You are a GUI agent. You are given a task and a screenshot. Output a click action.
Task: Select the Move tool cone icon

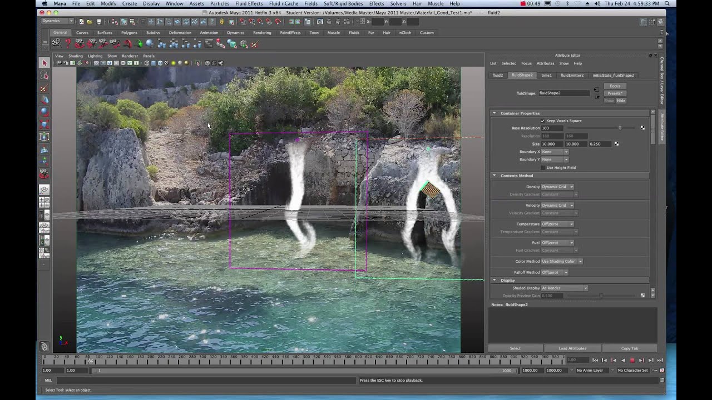tap(44, 100)
